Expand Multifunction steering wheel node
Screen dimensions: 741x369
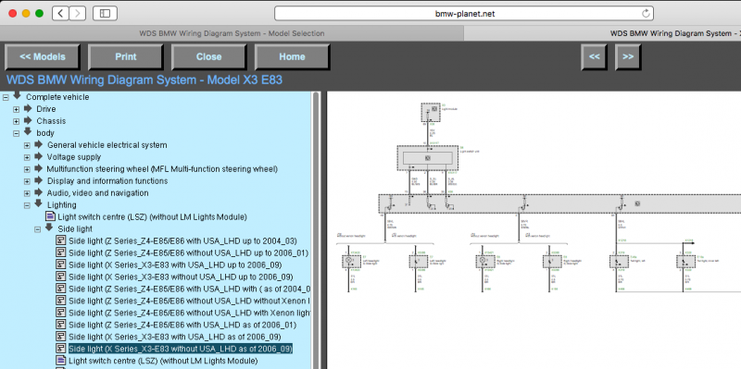pos(27,169)
